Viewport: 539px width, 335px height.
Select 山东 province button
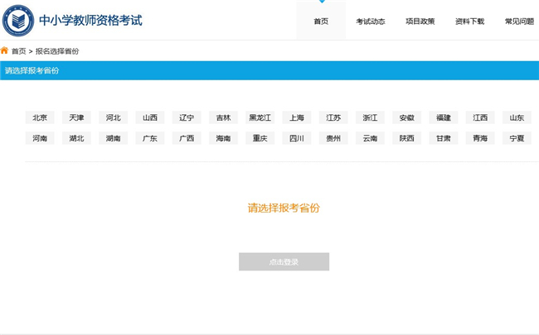point(517,117)
